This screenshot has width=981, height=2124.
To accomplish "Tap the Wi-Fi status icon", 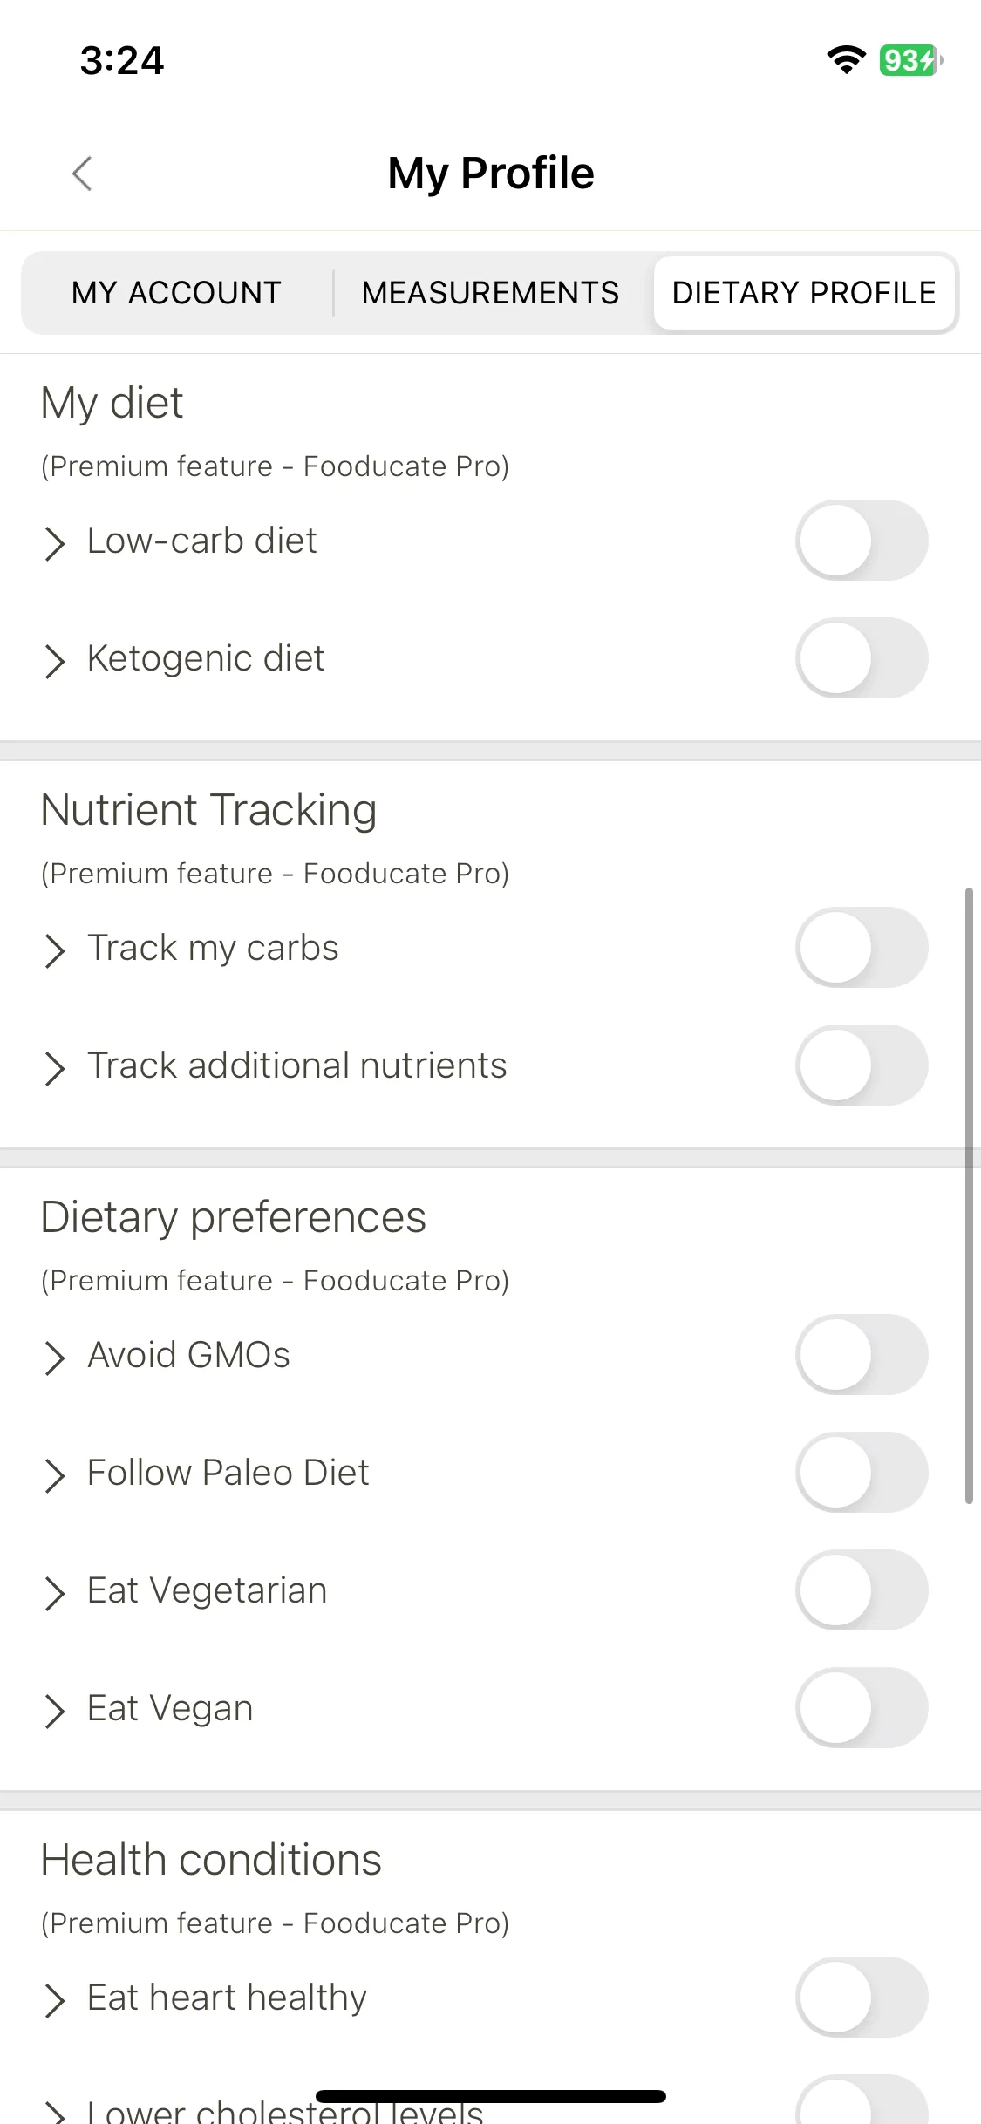I will [846, 60].
